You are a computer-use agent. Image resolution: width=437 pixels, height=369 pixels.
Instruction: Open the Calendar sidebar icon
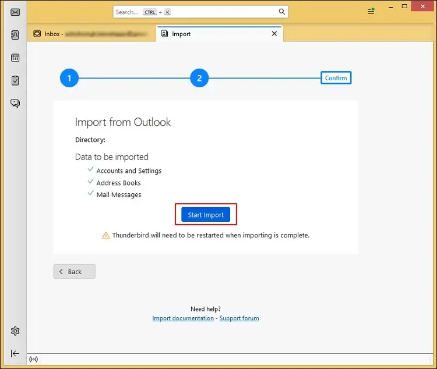15,58
